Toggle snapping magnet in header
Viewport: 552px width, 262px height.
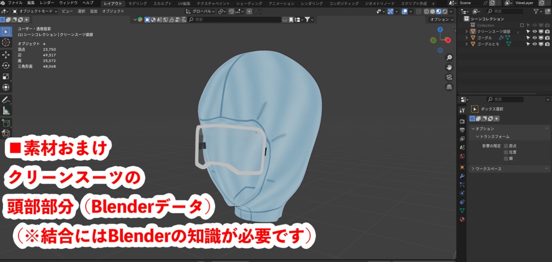tap(231, 11)
